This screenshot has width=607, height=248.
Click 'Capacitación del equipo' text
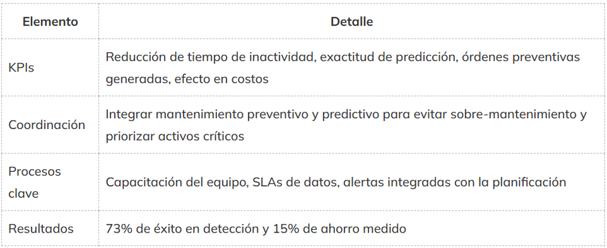(176, 182)
